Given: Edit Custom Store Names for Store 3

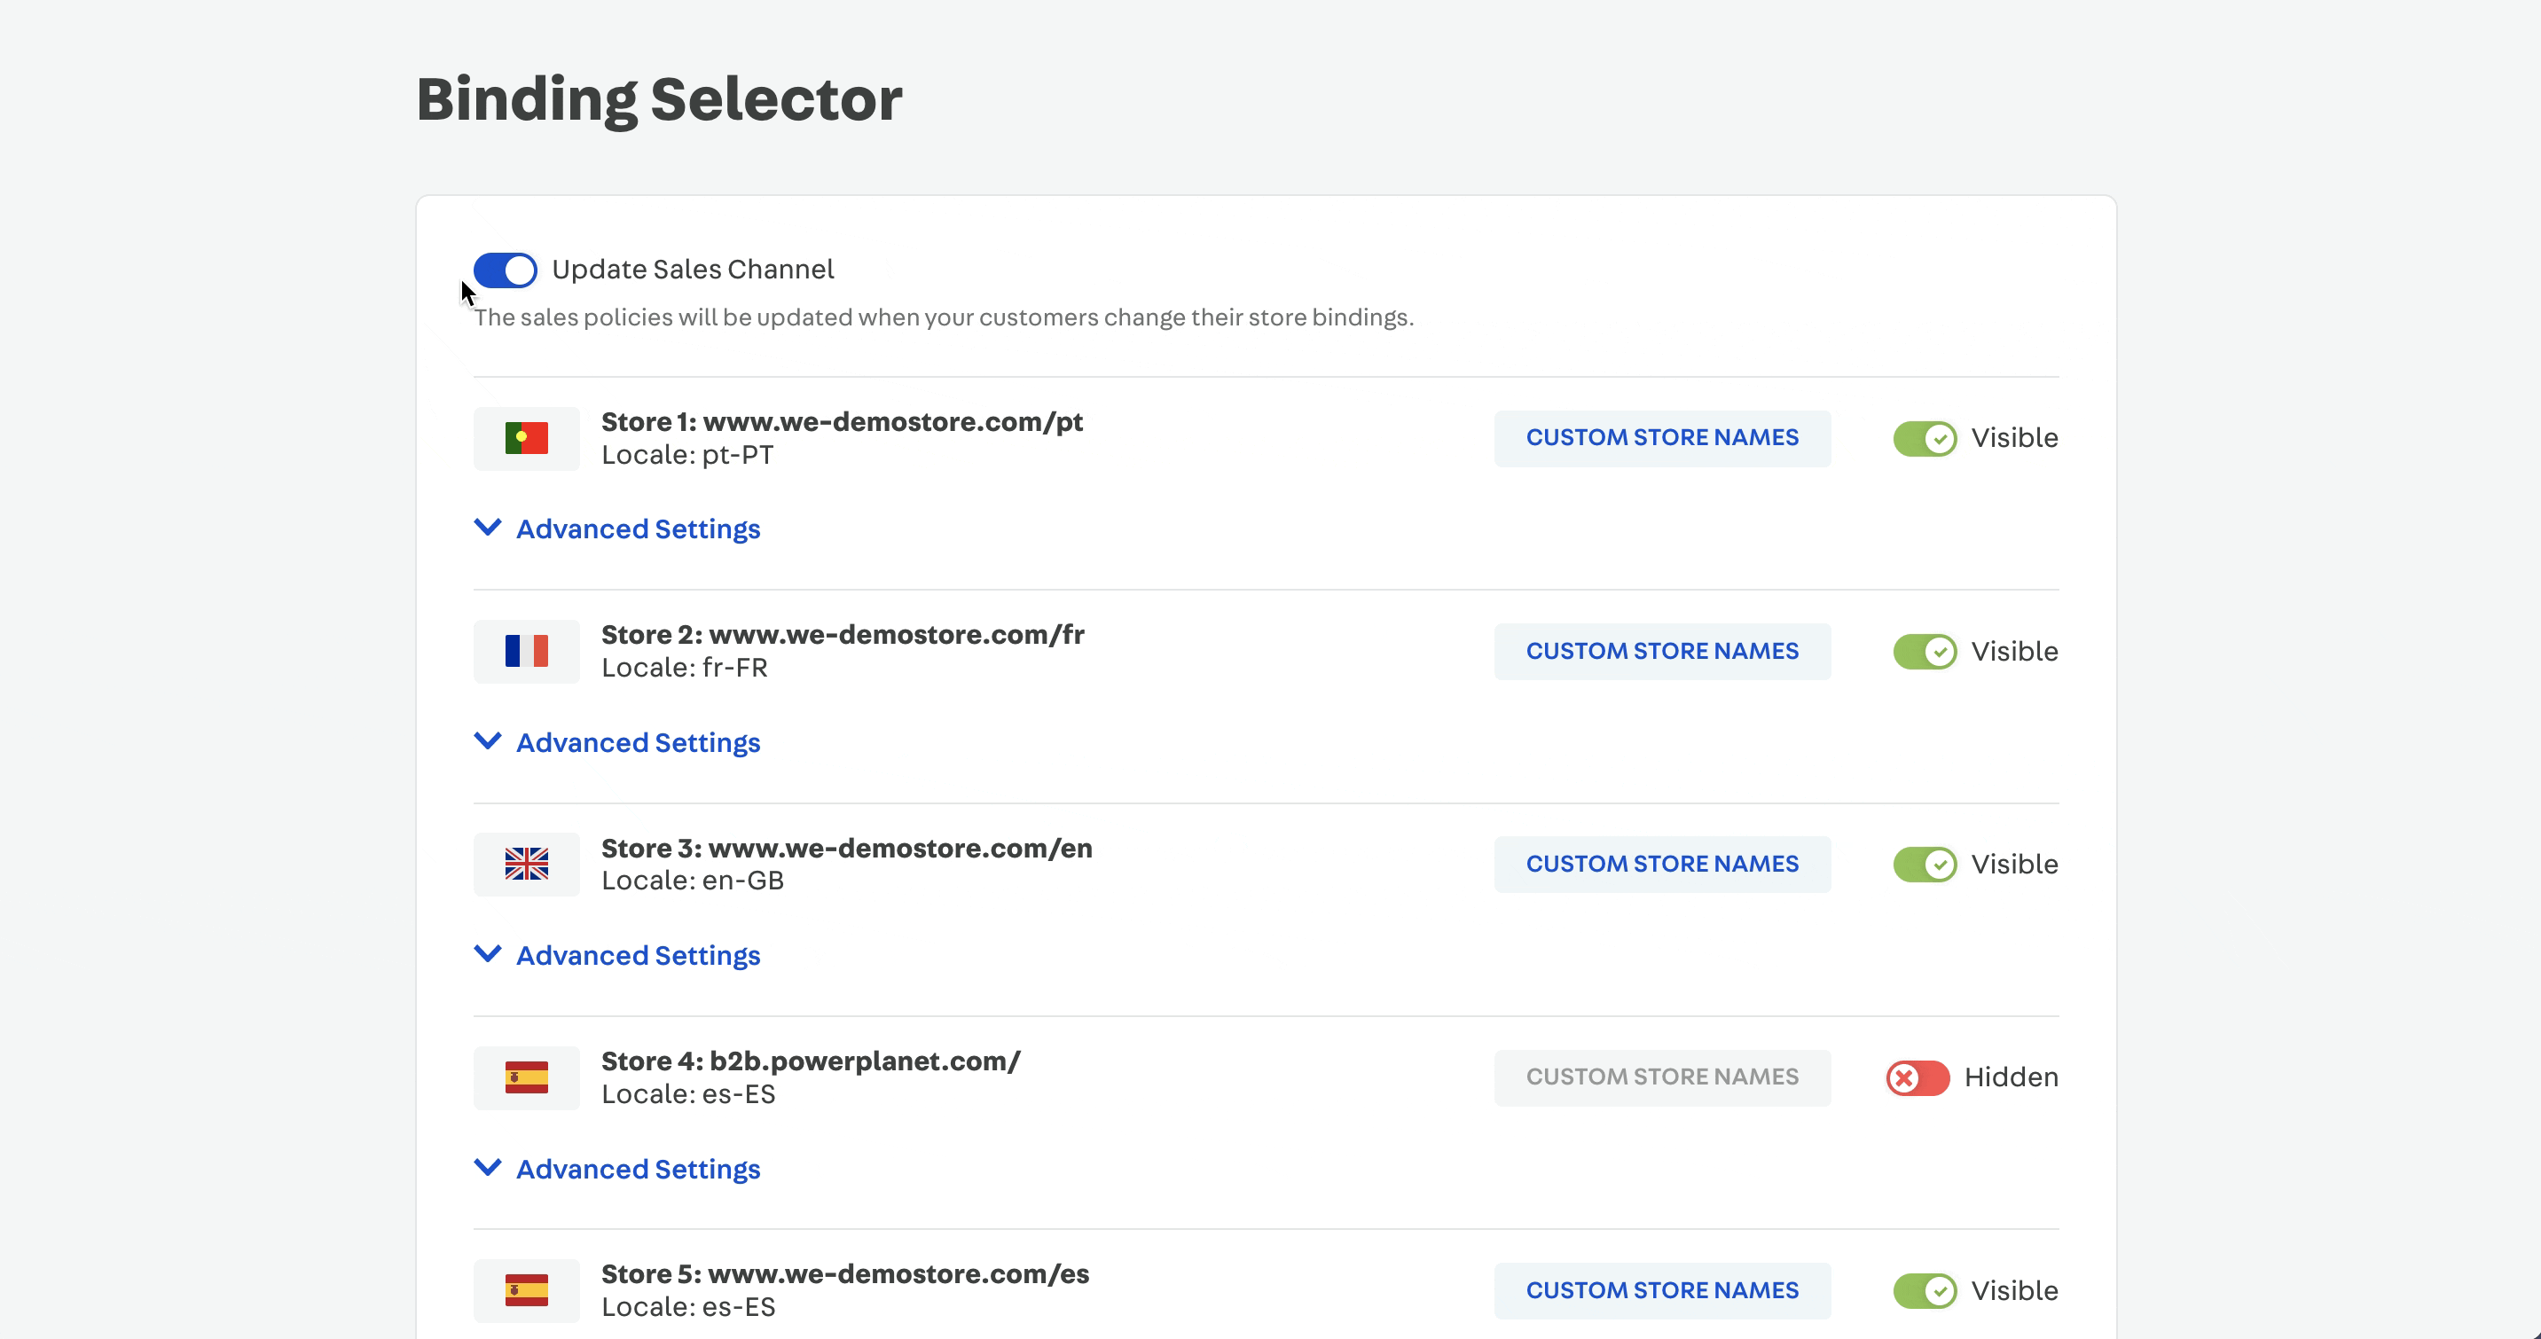Looking at the screenshot, I should [x=1661, y=864].
